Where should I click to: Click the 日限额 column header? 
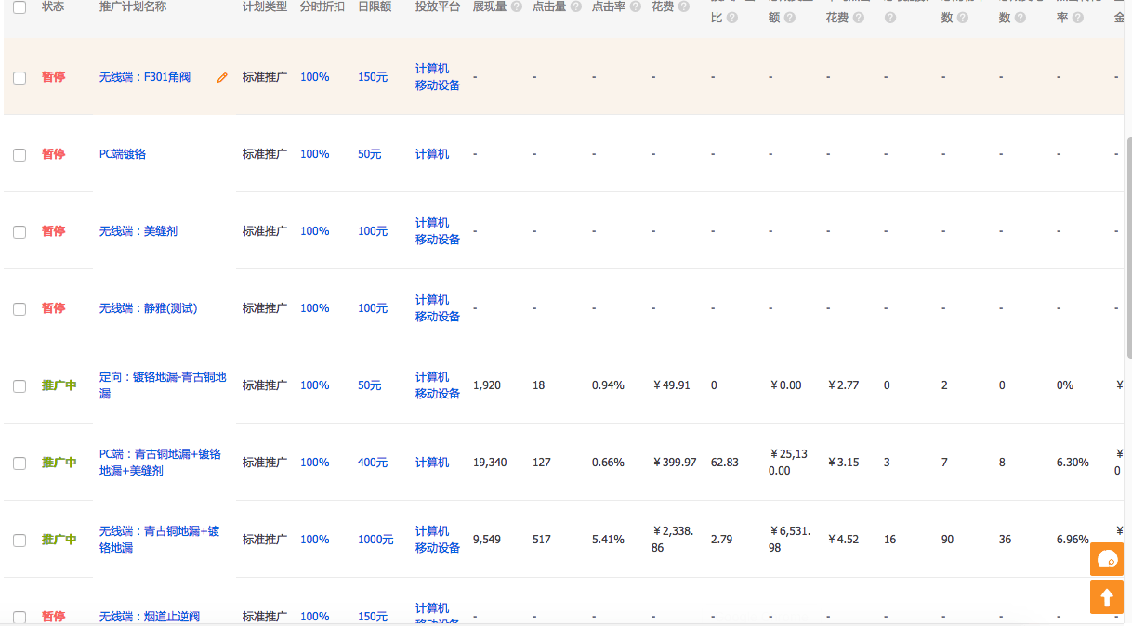click(x=375, y=7)
